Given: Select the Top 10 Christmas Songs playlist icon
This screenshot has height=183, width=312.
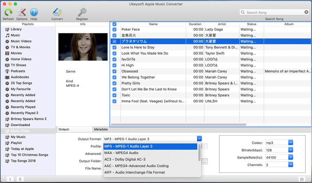Looking at the screenshot, I should point(7,155).
